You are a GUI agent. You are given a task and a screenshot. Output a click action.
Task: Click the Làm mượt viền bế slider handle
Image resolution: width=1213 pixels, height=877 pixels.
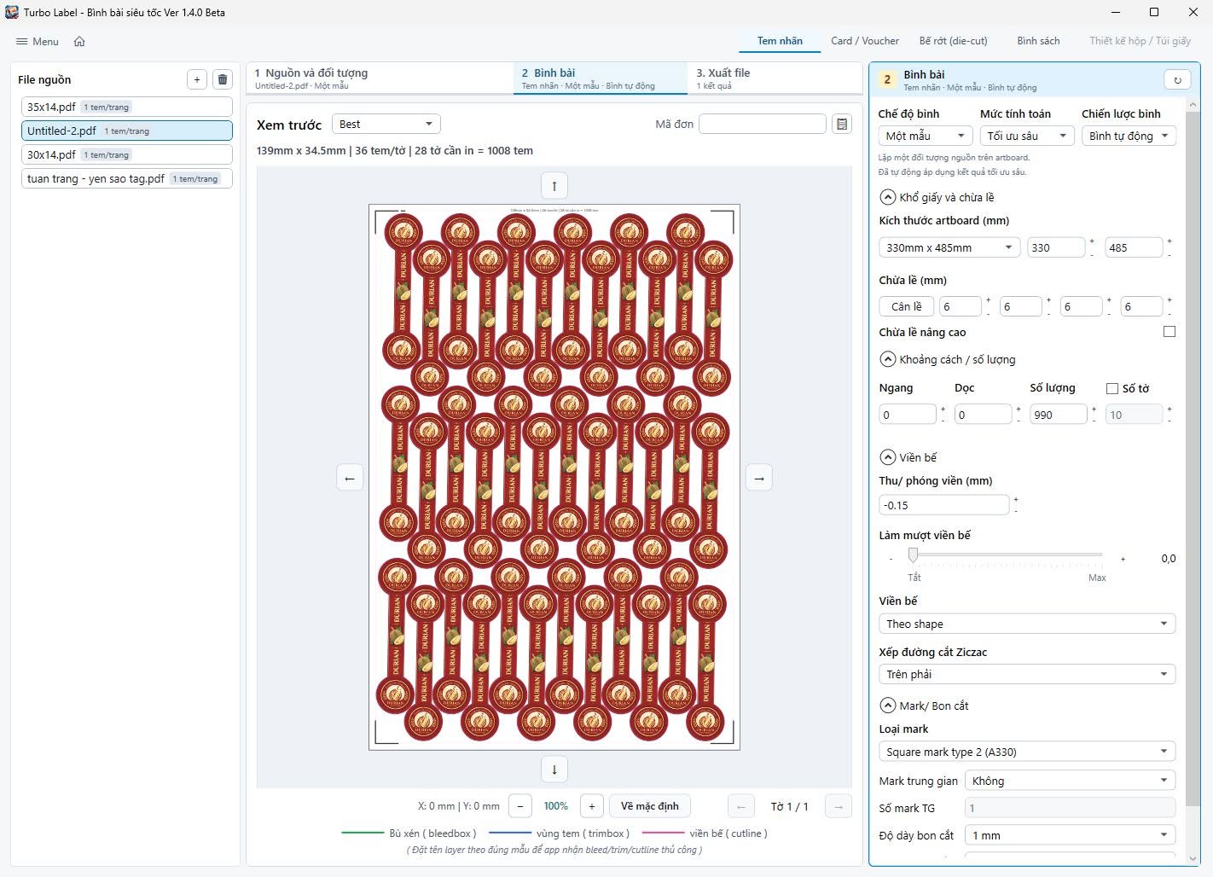tap(914, 556)
